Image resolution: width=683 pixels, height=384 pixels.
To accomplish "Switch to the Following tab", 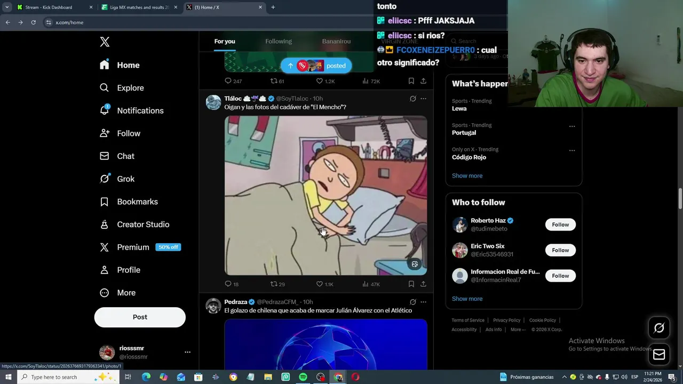I will (x=279, y=41).
